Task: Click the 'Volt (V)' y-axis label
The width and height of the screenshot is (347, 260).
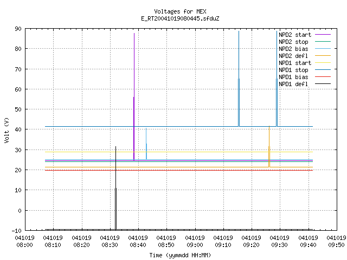Action: pyautogui.click(x=7, y=130)
